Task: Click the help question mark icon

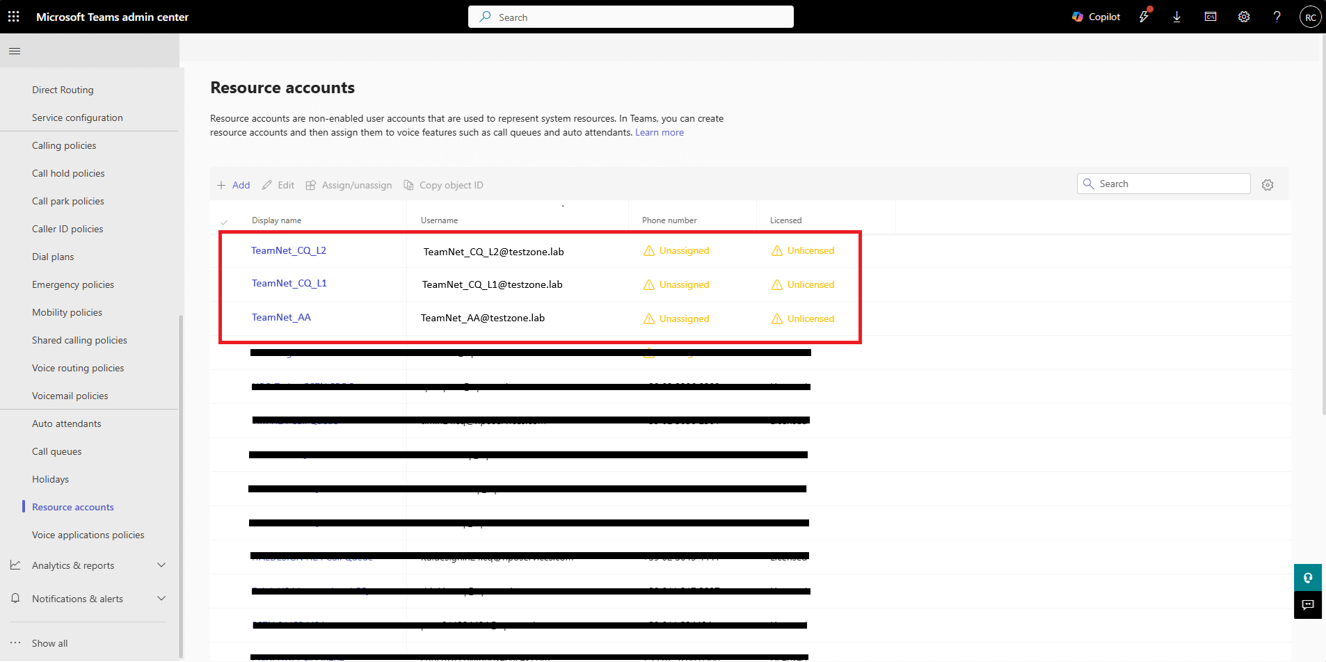Action: (x=1277, y=17)
